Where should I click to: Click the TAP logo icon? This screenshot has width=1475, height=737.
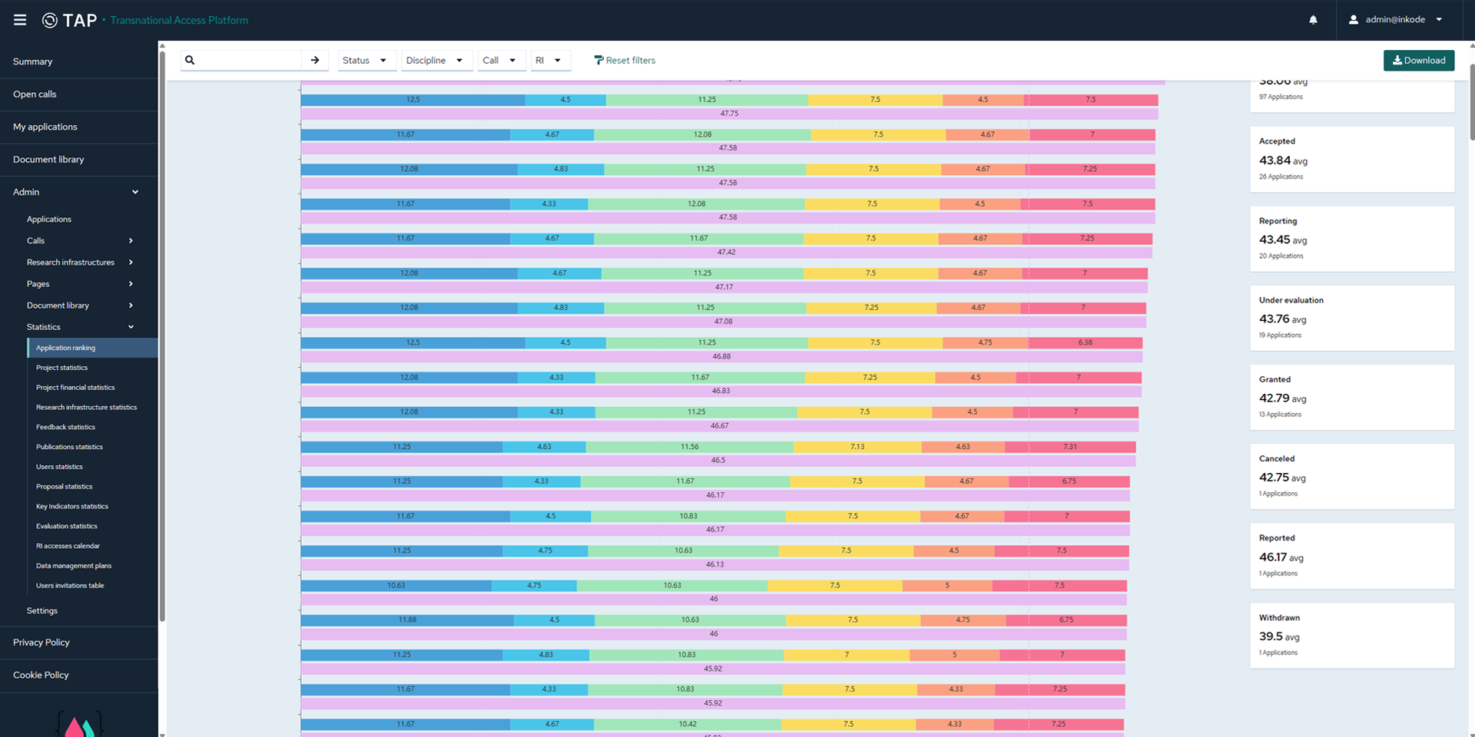tap(50, 20)
